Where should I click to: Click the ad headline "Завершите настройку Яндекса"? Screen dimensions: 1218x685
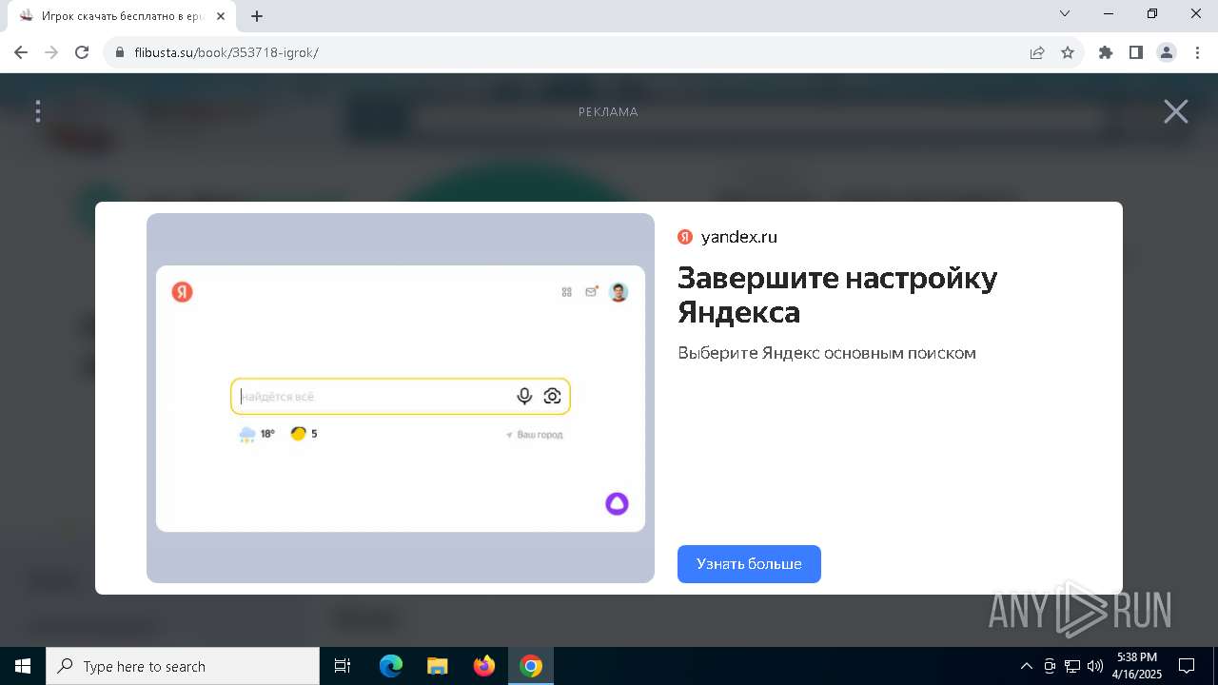point(837,295)
